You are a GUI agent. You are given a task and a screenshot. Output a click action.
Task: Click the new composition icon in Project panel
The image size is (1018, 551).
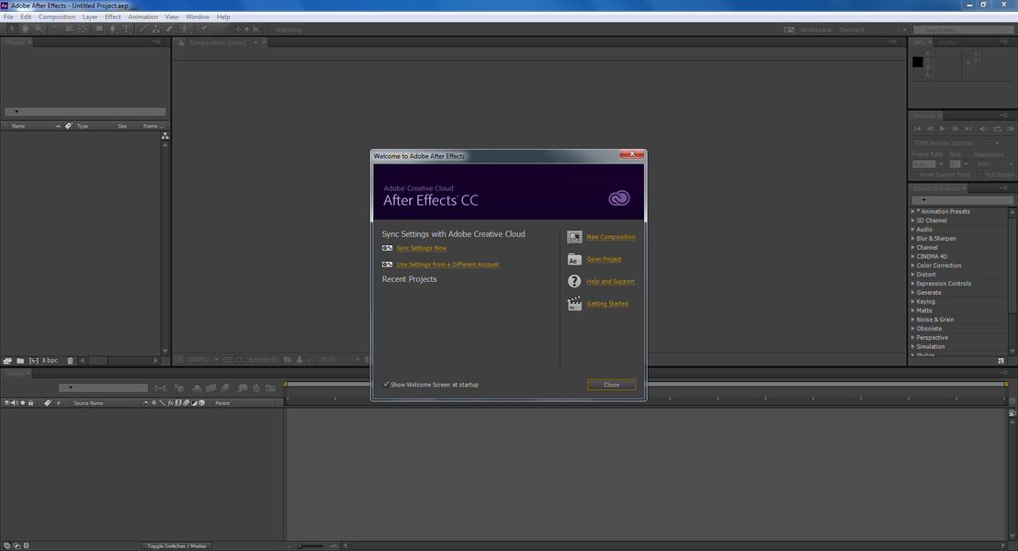pyautogui.click(x=34, y=361)
